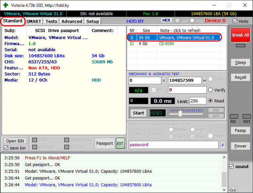
Task: Switch to the SMART tab
Action: [34, 21]
